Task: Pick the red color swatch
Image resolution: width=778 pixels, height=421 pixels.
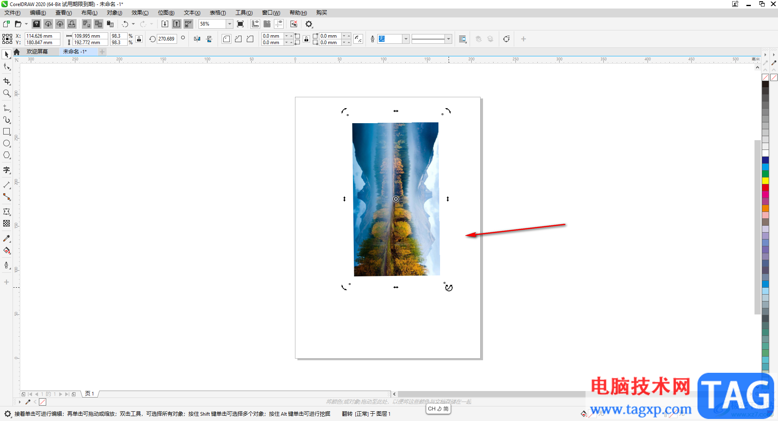Action: click(x=765, y=188)
